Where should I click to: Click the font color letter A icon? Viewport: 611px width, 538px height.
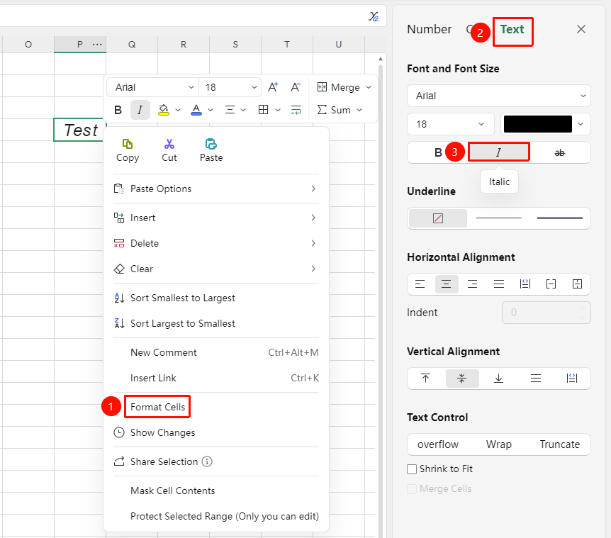(196, 110)
